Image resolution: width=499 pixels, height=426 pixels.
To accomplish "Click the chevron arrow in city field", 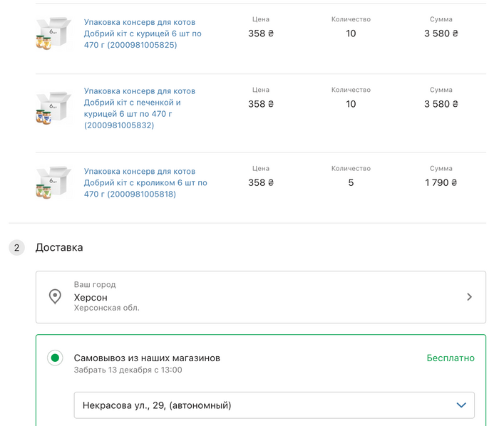I will (469, 297).
